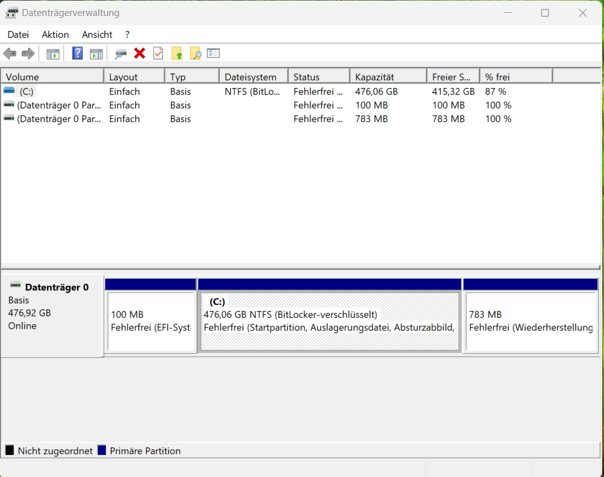Toggle the console tree pane icon
The image size is (604, 477).
(x=53, y=54)
